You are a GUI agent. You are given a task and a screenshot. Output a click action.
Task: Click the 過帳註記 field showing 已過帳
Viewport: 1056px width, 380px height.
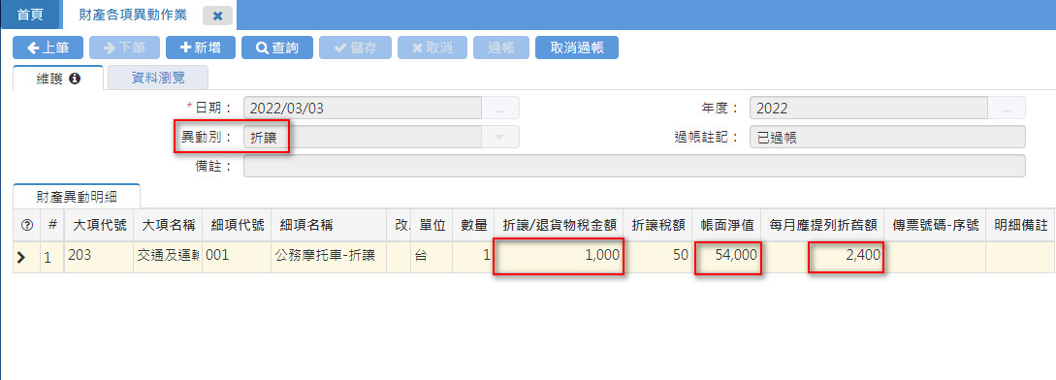887,137
